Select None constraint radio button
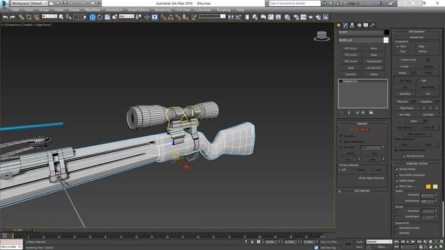The image size is (445, 250). (x=398, y=47)
